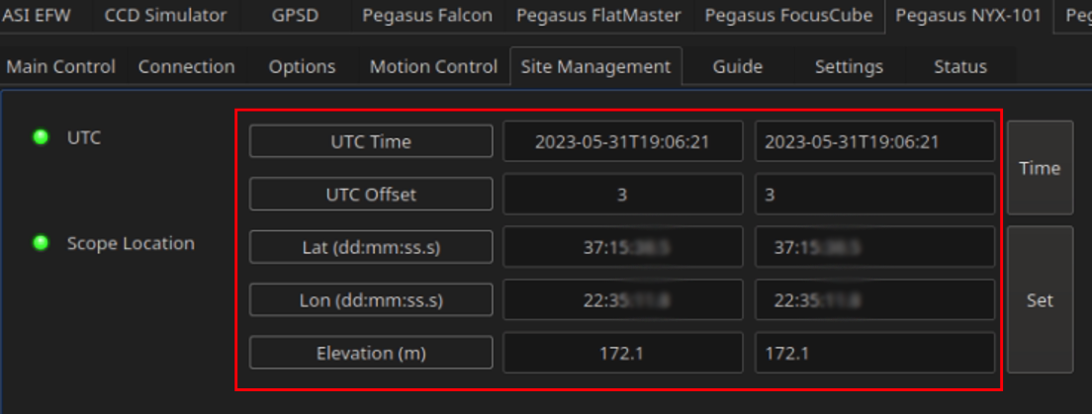Go to the Main Control tab
This screenshot has width=1092, height=414.
coord(60,67)
